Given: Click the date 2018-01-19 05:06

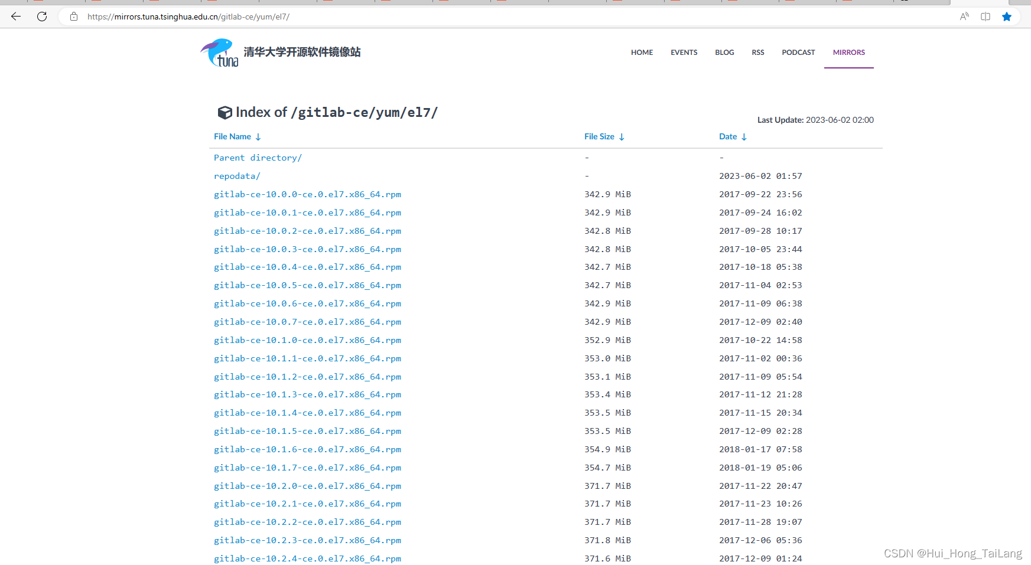Looking at the screenshot, I should [x=760, y=468].
